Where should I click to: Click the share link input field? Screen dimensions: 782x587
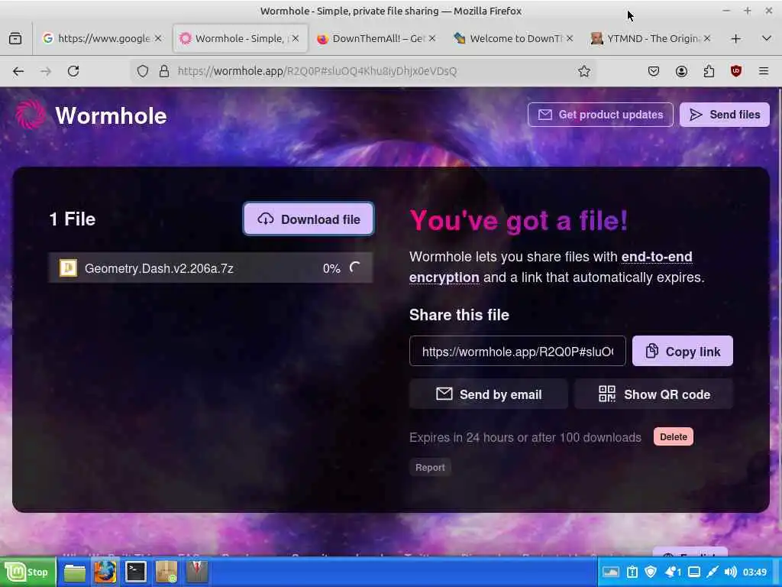point(517,352)
